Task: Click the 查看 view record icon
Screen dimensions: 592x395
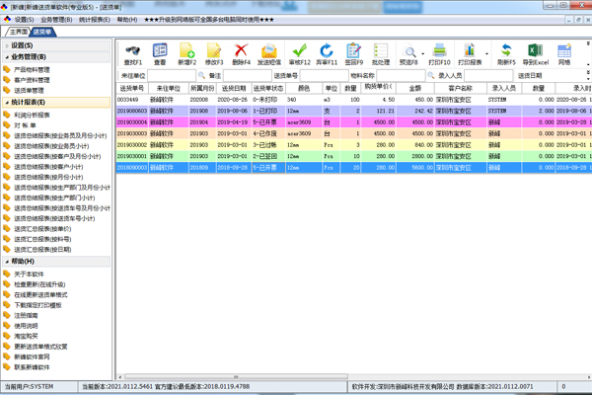Action: 160,53
